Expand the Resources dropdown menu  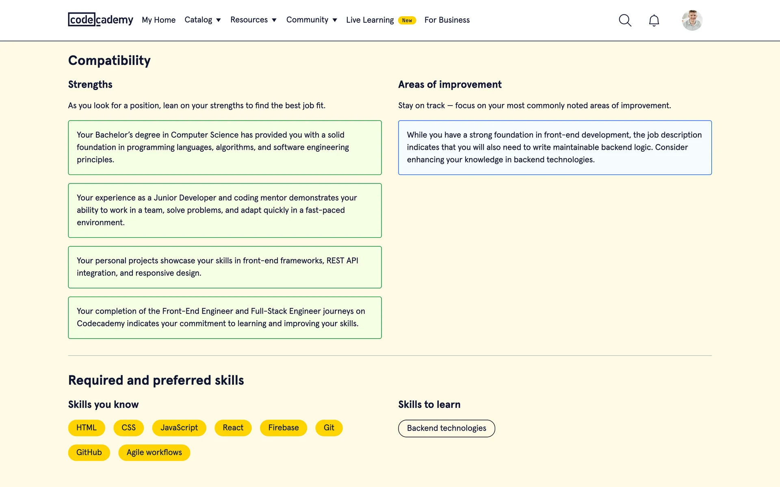253,20
